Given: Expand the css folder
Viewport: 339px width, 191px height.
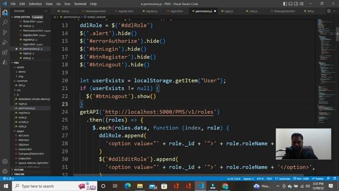Looking at the screenshot, I should tap(19, 90).
